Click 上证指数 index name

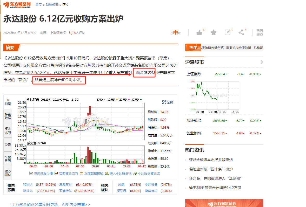coord(194,74)
